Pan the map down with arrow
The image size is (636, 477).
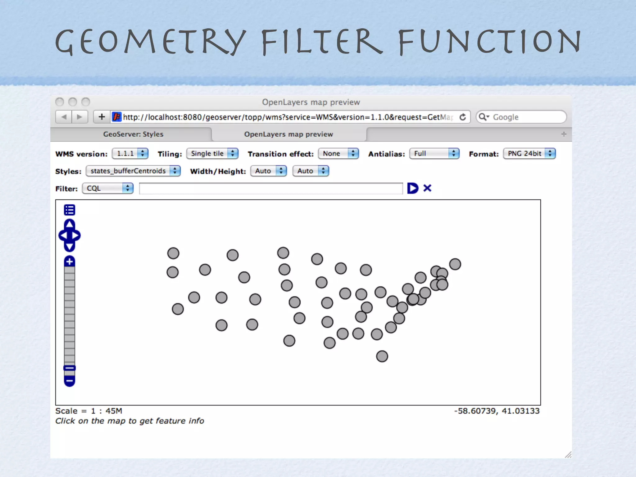[x=70, y=247]
